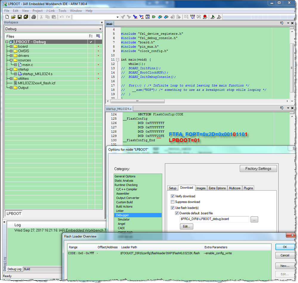
Task: Switch to the Multicore tab
Action: [x=234, y=188]
